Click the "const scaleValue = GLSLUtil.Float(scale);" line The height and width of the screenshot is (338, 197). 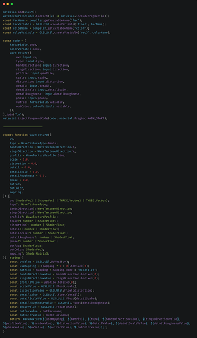(43, 286)
